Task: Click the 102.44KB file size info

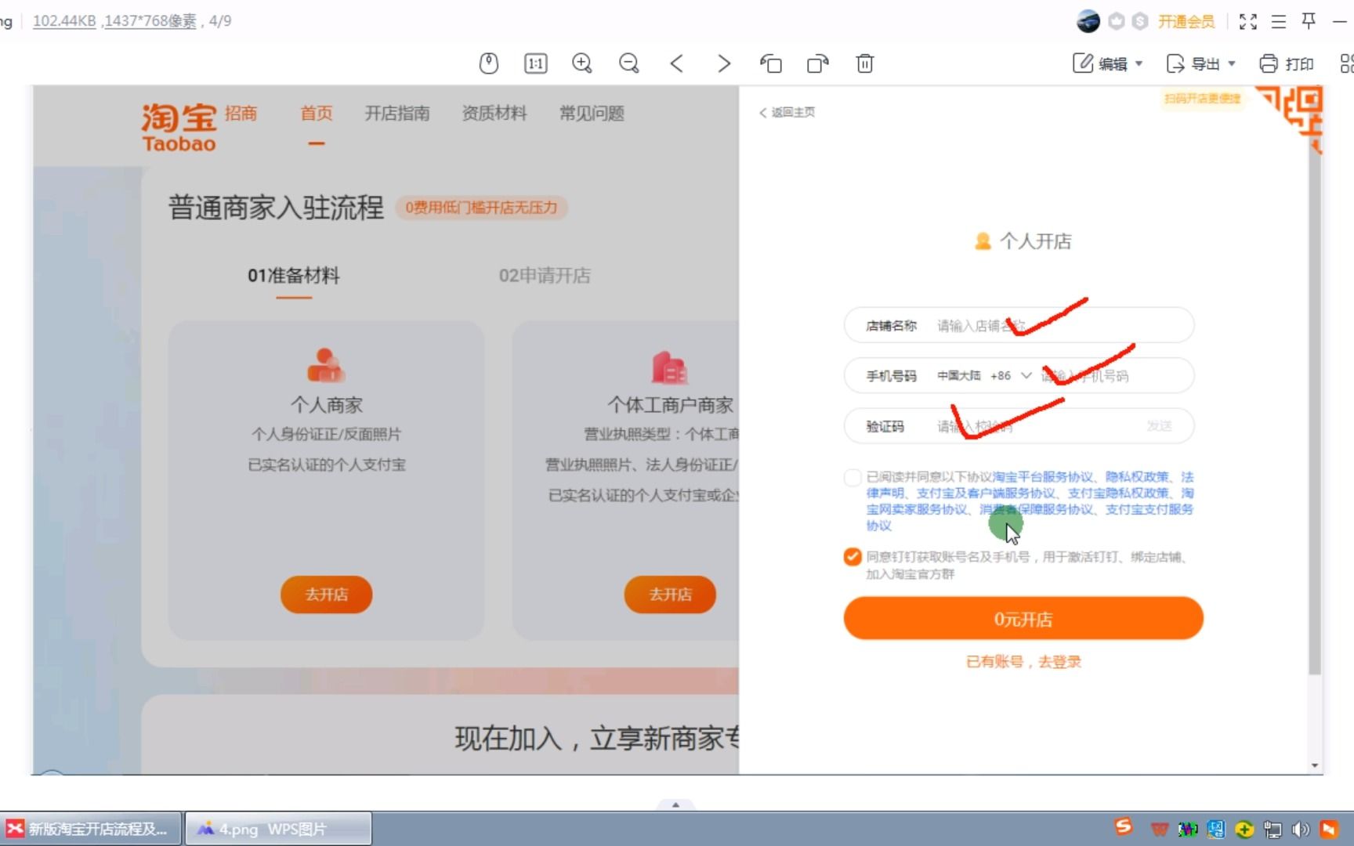Action: [x=64, y=21]
